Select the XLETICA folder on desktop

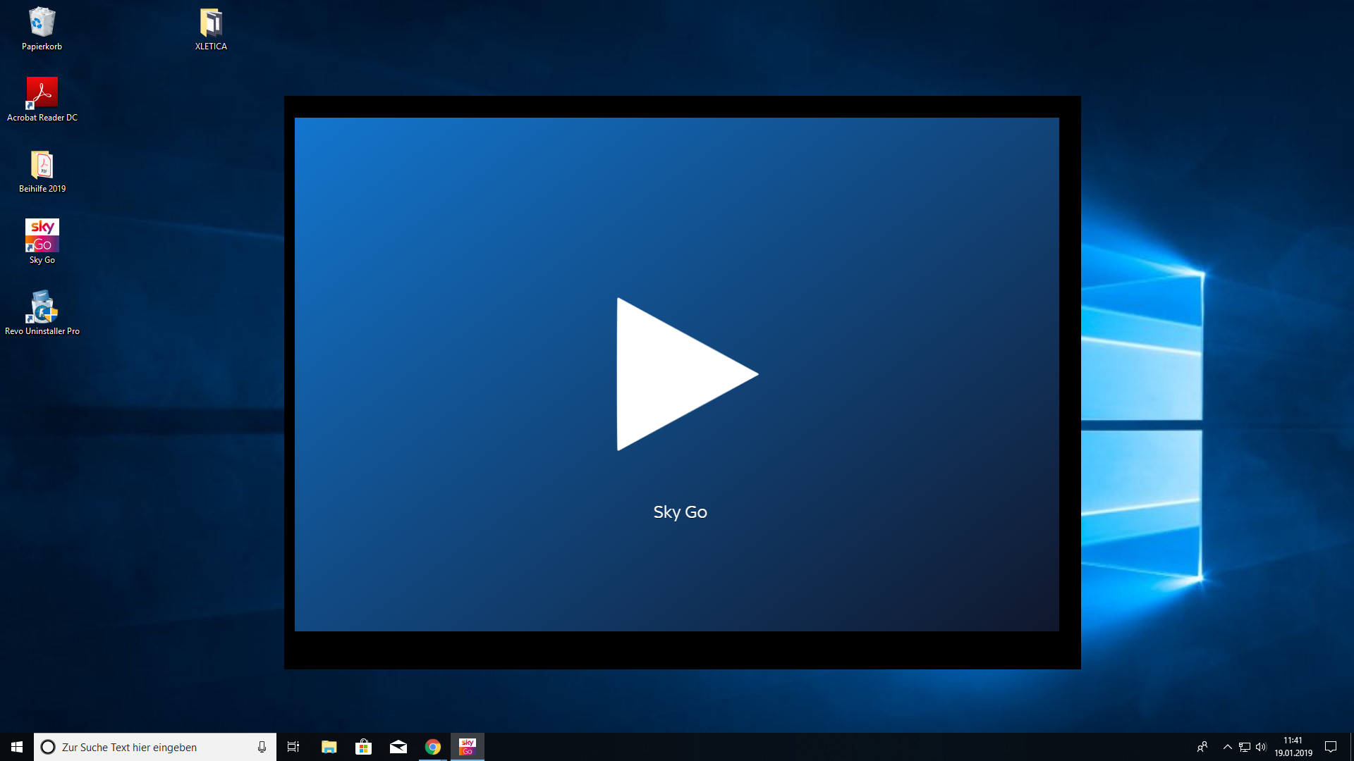[x=211, y=29]
